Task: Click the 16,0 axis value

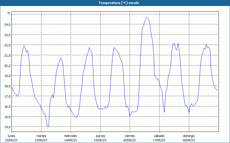Action: coord(7,107)
